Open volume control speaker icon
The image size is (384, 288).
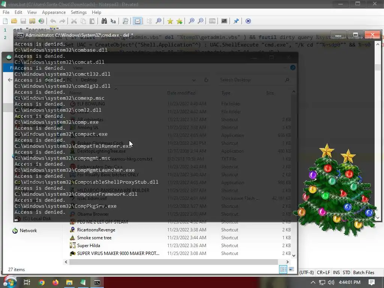click(331, 282)
